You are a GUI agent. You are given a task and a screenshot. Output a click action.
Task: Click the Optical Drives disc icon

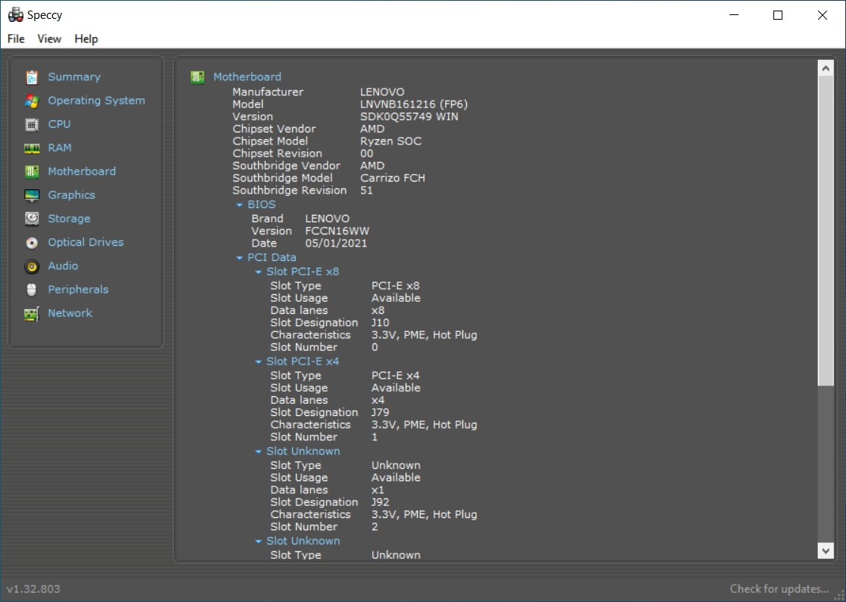coord(32,243)
